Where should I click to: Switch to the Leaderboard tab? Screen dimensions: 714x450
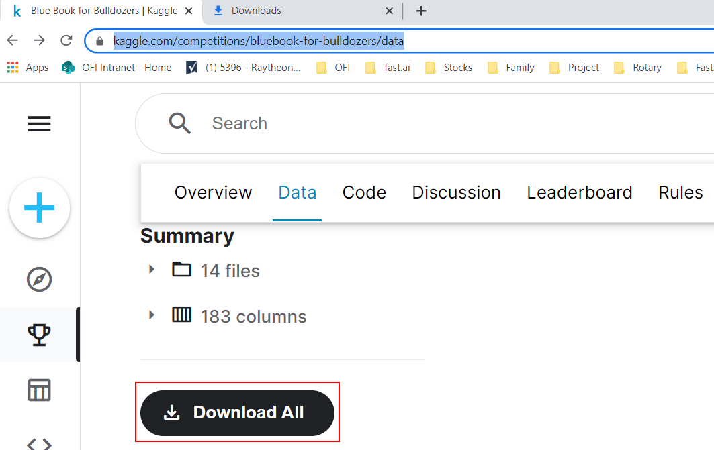pos(579,192)
